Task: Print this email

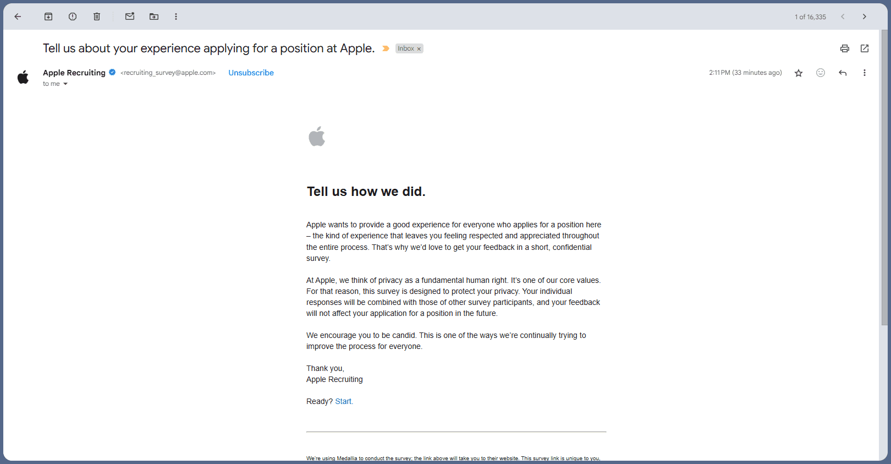Action: (x=845, y=48)
